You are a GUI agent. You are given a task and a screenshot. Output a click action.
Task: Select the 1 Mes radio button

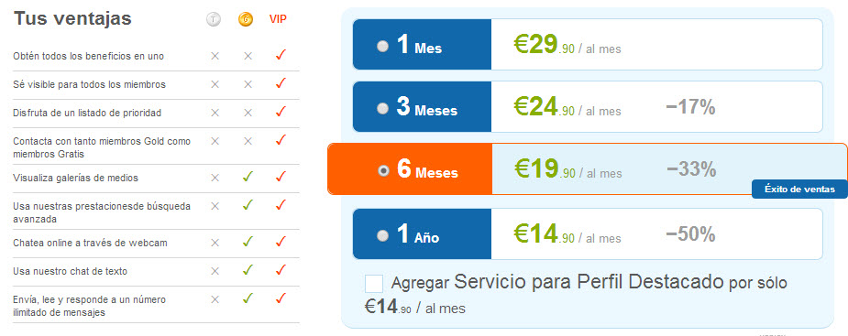click(x=382, y=47)
